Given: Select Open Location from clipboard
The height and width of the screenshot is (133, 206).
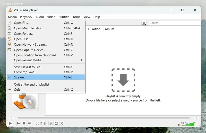Looking at the screenshot, I should point(46,55).
